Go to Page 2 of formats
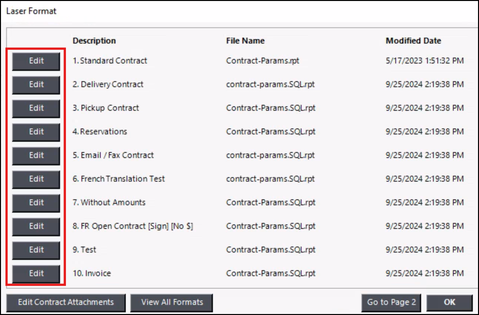 click(x=391, y=302)
